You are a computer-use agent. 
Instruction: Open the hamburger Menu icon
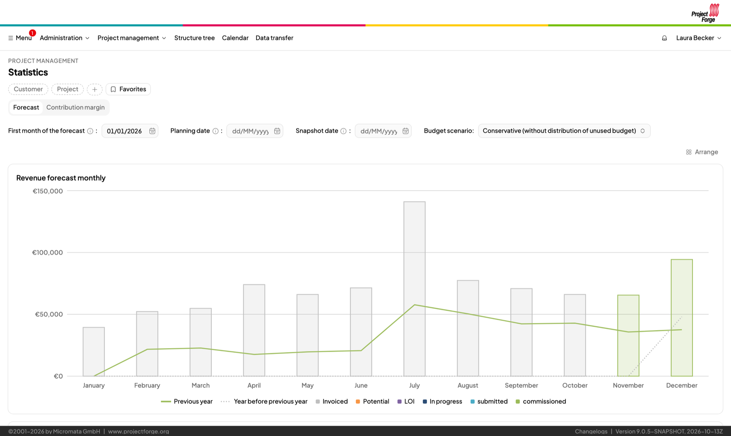pos(11,38)
